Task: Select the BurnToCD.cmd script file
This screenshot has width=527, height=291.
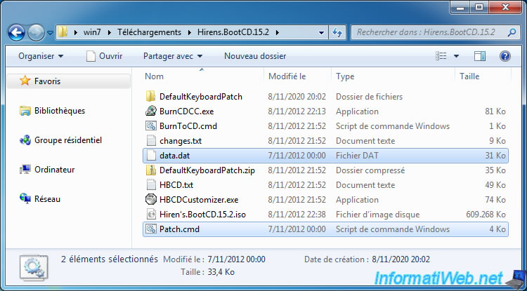Action: pos(188,126)
